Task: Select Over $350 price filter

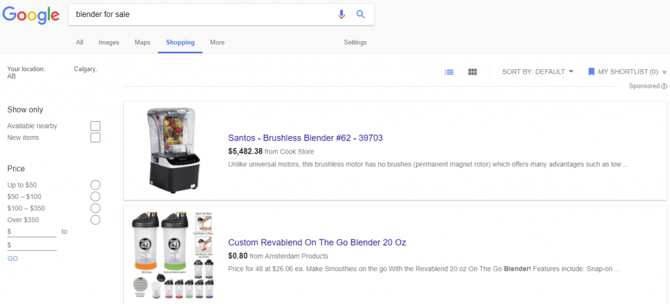Action: (96, 220)
